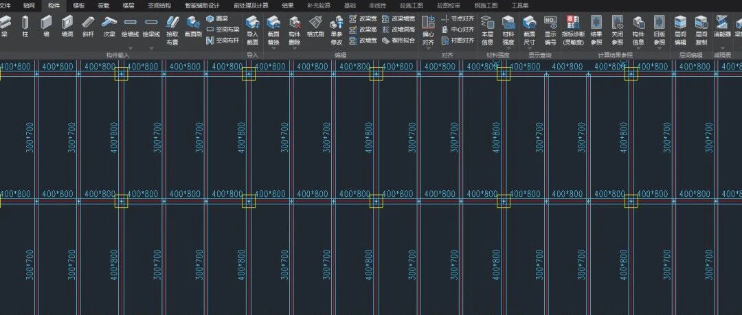Expand the dropdown arrow under 绘墙线

131,48
